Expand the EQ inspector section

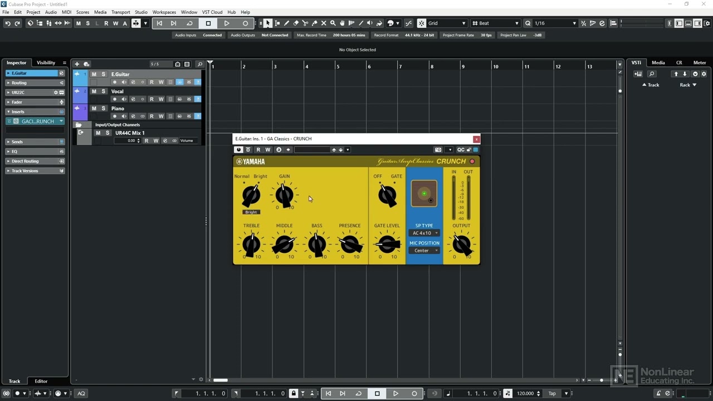(35, 151)
